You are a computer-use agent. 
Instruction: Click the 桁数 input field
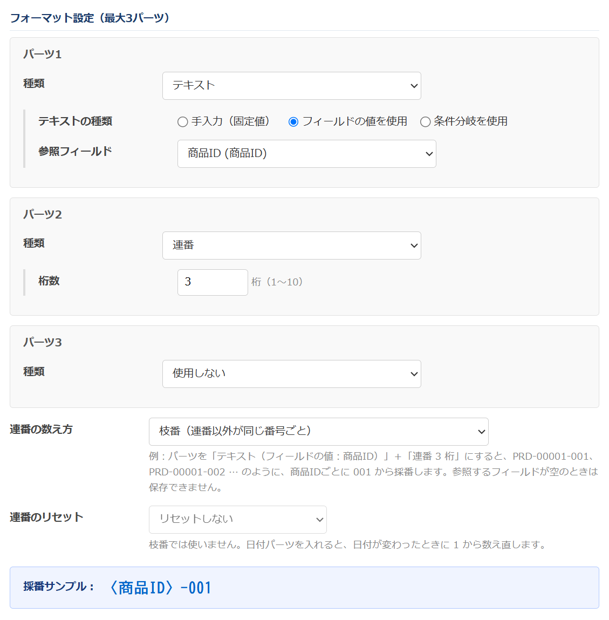(x=213, y=282)
